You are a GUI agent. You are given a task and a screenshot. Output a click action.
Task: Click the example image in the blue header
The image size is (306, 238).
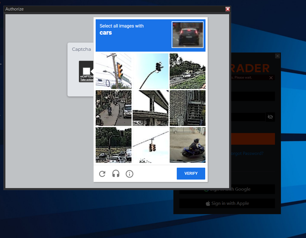coord(188,35)
